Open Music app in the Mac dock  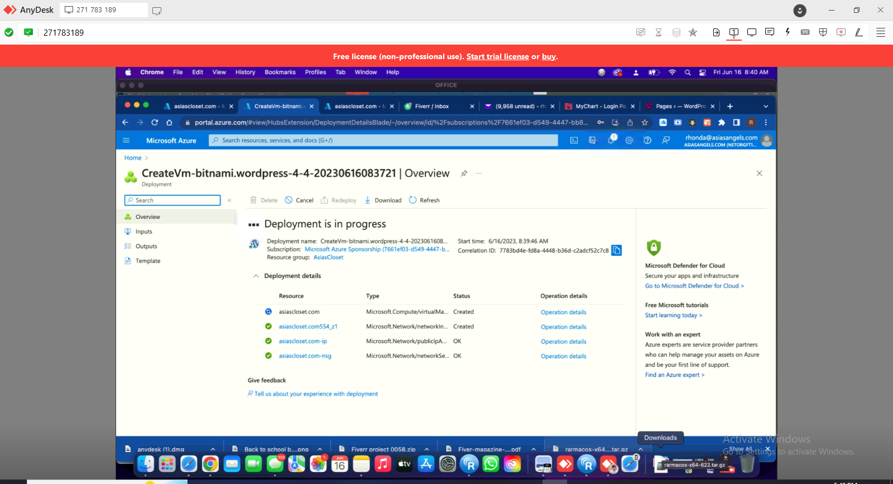383,463
